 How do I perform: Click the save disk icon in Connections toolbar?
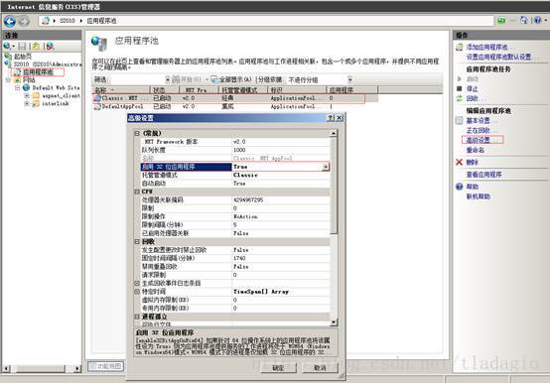[22, 46]
